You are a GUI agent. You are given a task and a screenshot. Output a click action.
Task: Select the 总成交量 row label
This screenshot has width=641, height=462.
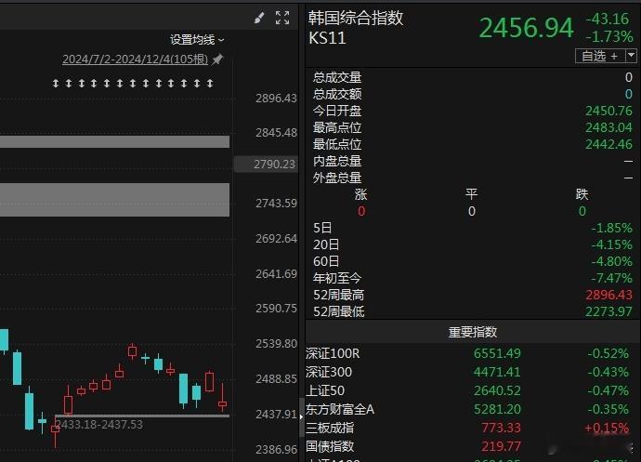(337, 77)
